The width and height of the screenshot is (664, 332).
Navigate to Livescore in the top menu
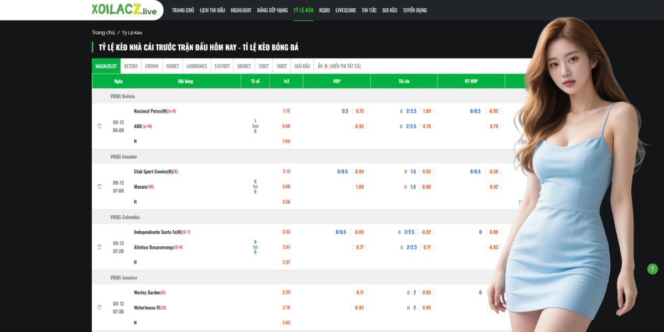click(345, 11)
